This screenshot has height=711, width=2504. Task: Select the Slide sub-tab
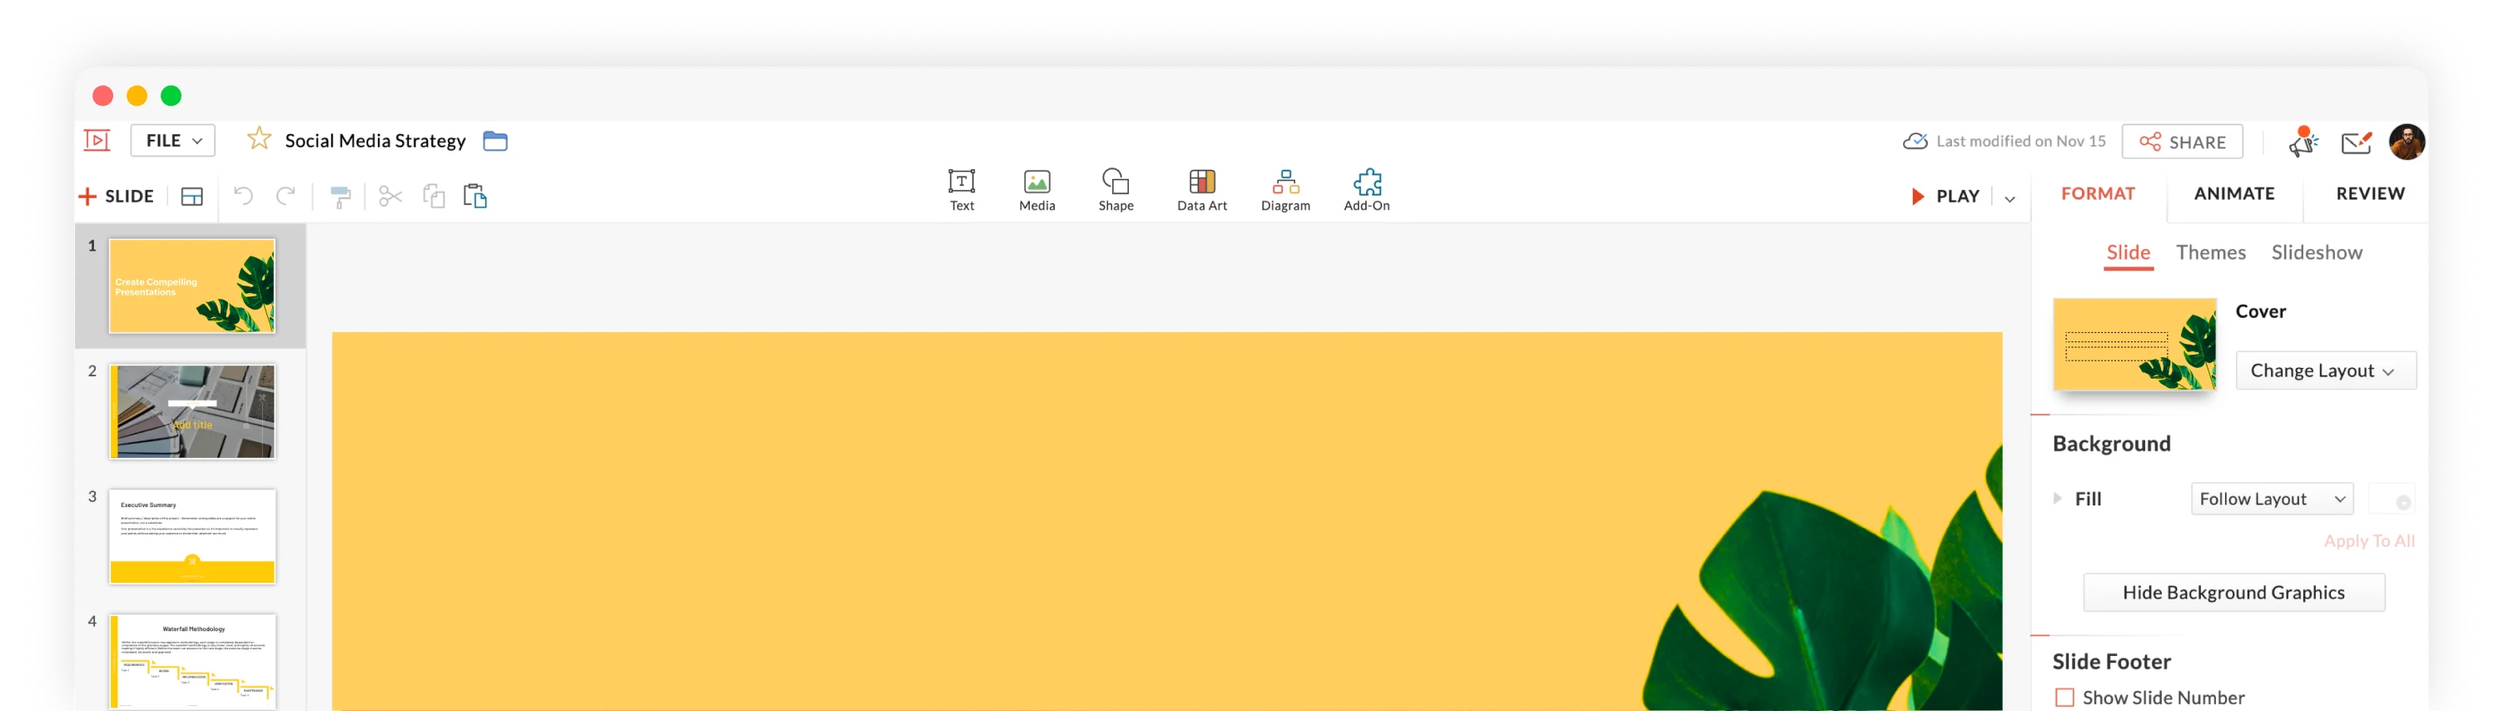[x=2128, y=253]
